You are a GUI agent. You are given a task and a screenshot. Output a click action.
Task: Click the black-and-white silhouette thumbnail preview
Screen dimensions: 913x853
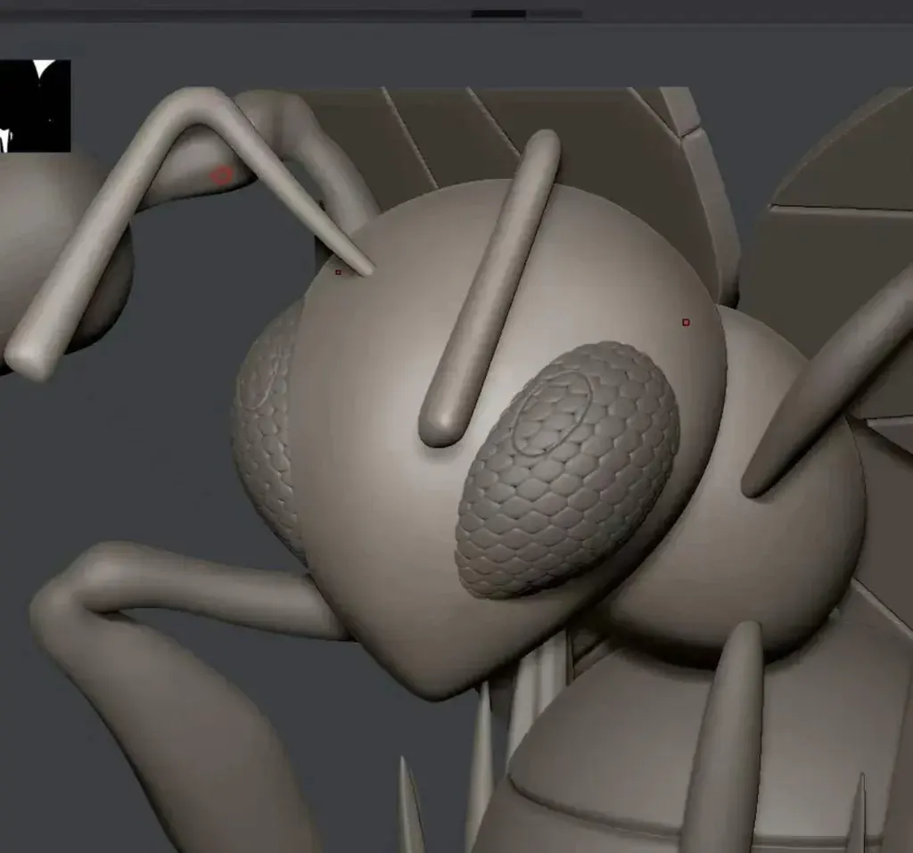[35, 105]
